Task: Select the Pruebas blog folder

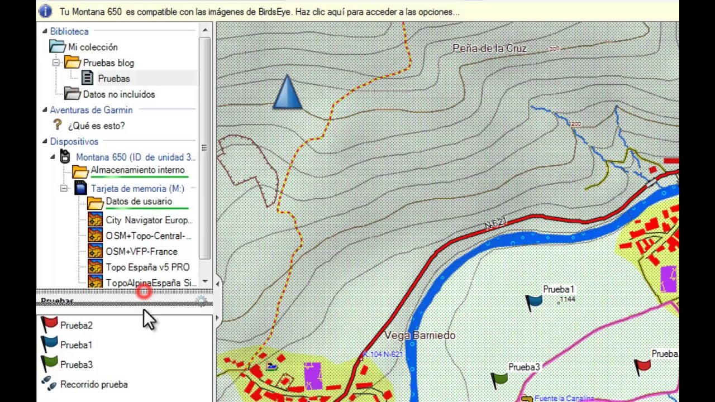Action: click(x=108, y=63)
